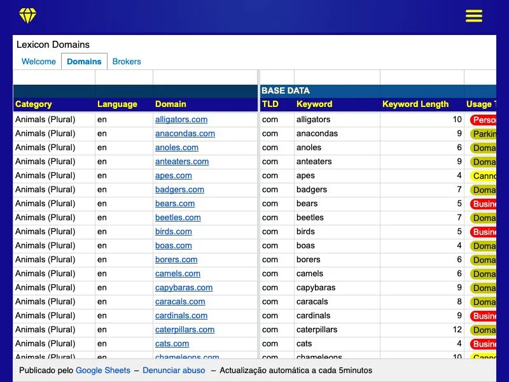Select the Domains tab
509x382 pixels.
[x=84, y=61]
